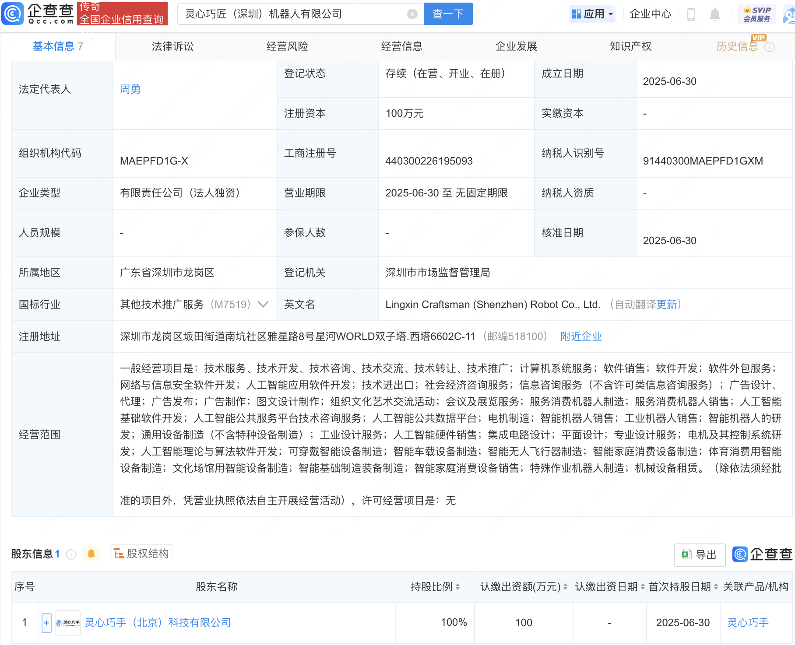The height and width of the screenshot is (645, 795).
Task: Open the mobile phone app icon
Action: click(x=691, y=14)
